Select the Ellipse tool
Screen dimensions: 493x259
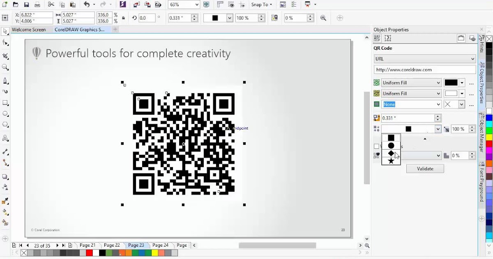tap(5, 114)
